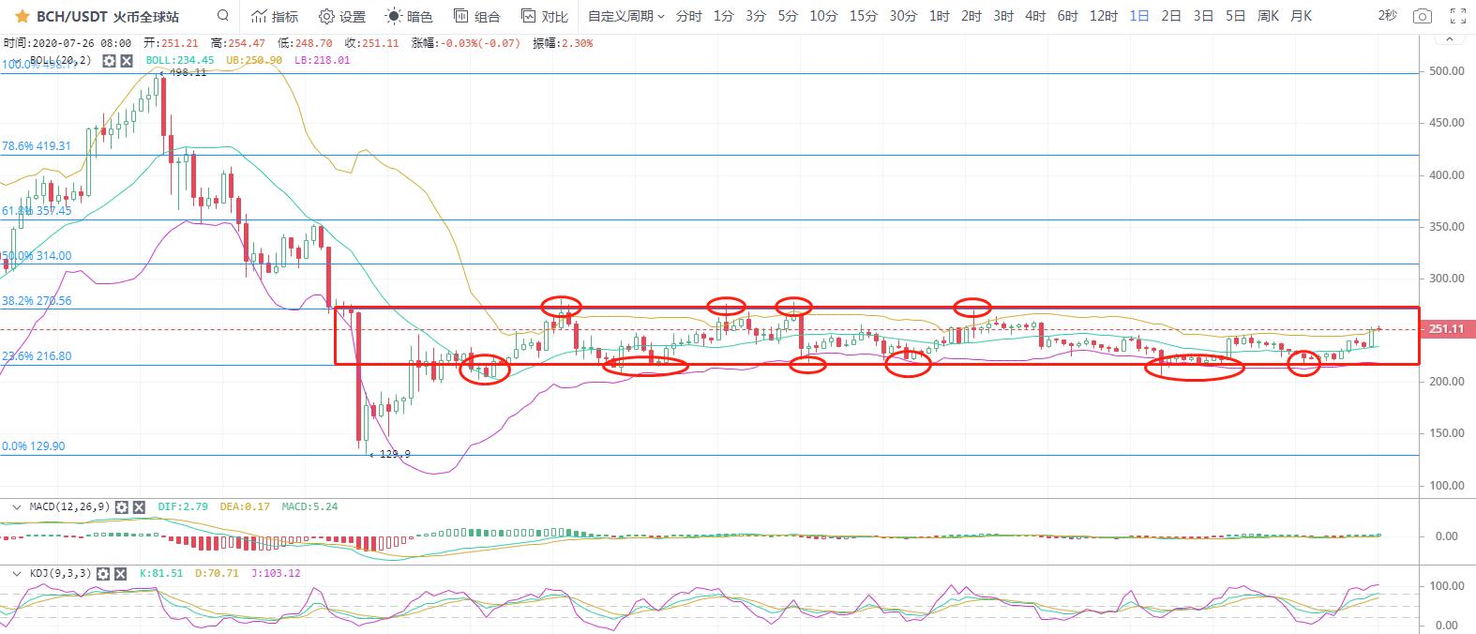
Task: Click the up chevron above price axis
Action: pyautogui.click(x=1451, y=39)
